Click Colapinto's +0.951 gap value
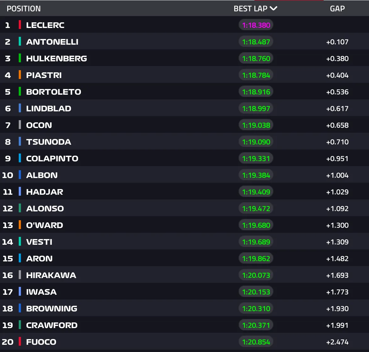The width and height of the screenshot is (369, 352). point(337,159)
